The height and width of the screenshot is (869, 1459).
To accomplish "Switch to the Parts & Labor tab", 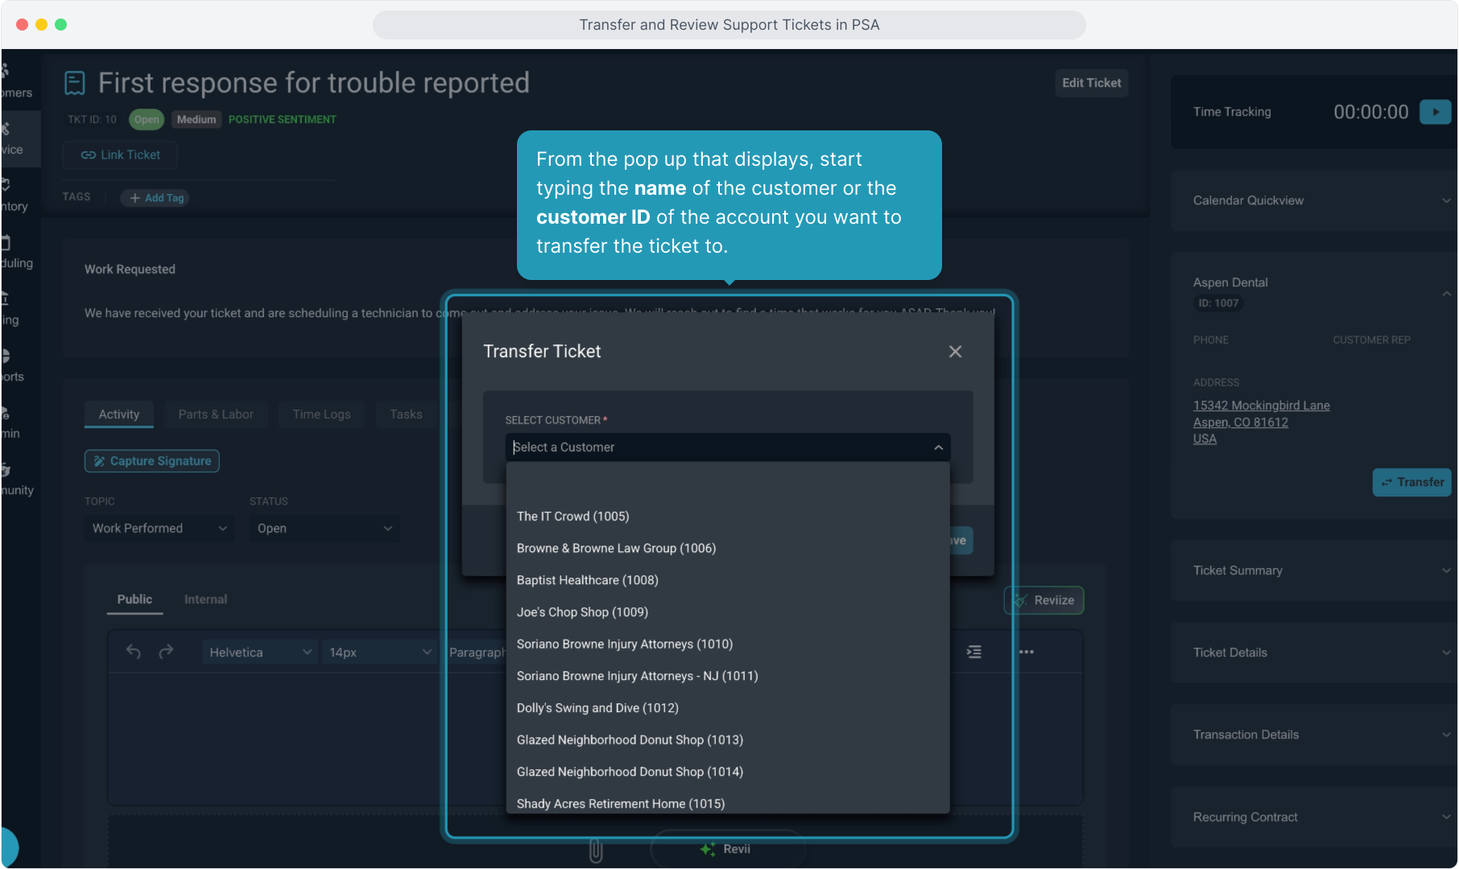I will click(216, 414).
